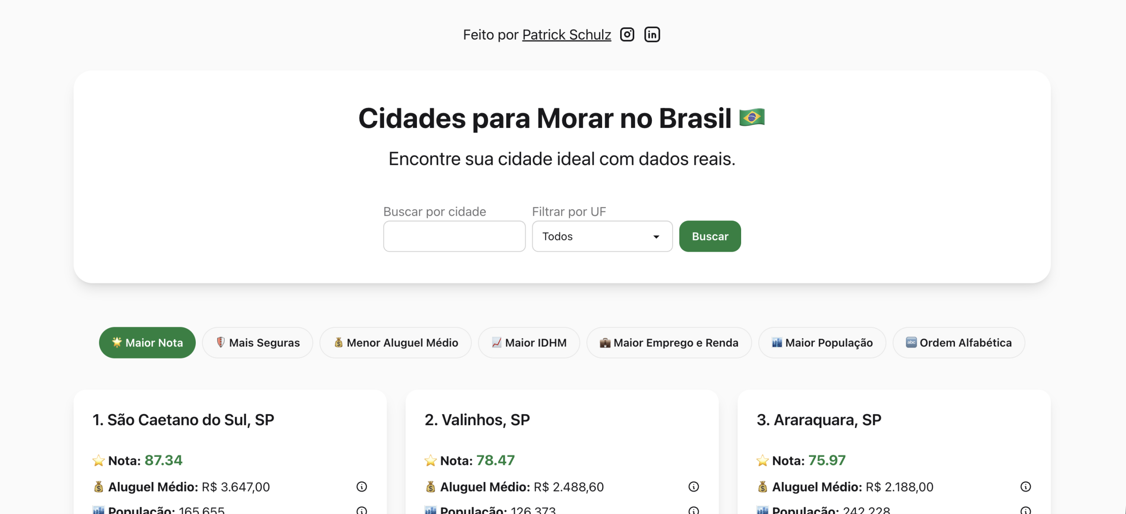Open the São Caetano do Sul card title

point(183,420)
